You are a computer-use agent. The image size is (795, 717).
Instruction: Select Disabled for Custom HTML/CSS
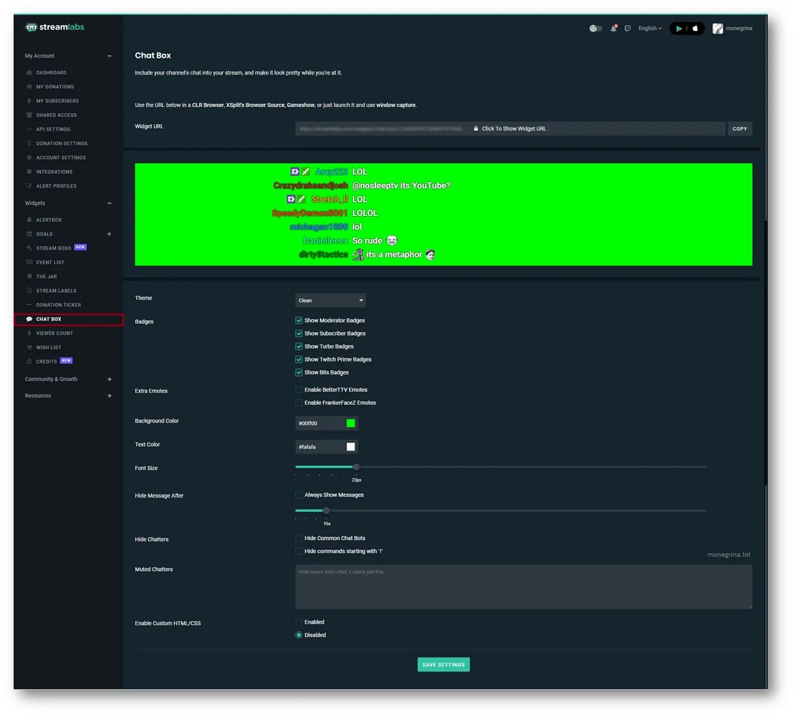[x=299, y=635]
